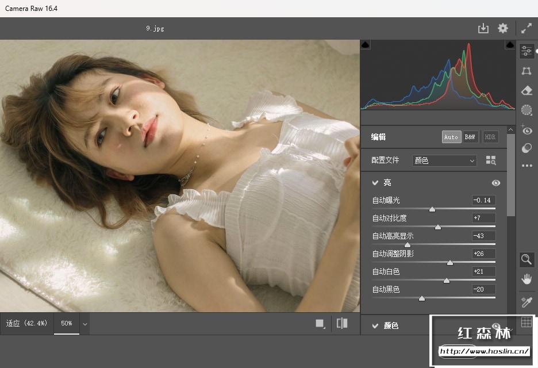Screen dimensions: 538x368
Task: Toggle highlight clipping warning in histogram
Action: [509, 45]
